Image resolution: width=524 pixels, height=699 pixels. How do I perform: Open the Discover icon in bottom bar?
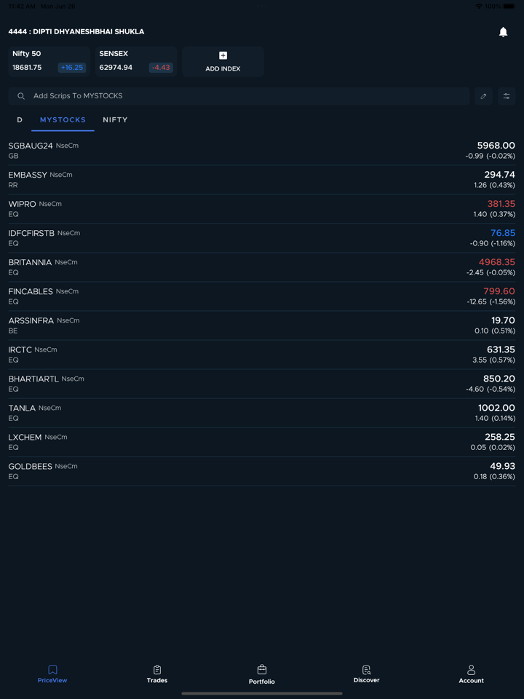point(366,670)
